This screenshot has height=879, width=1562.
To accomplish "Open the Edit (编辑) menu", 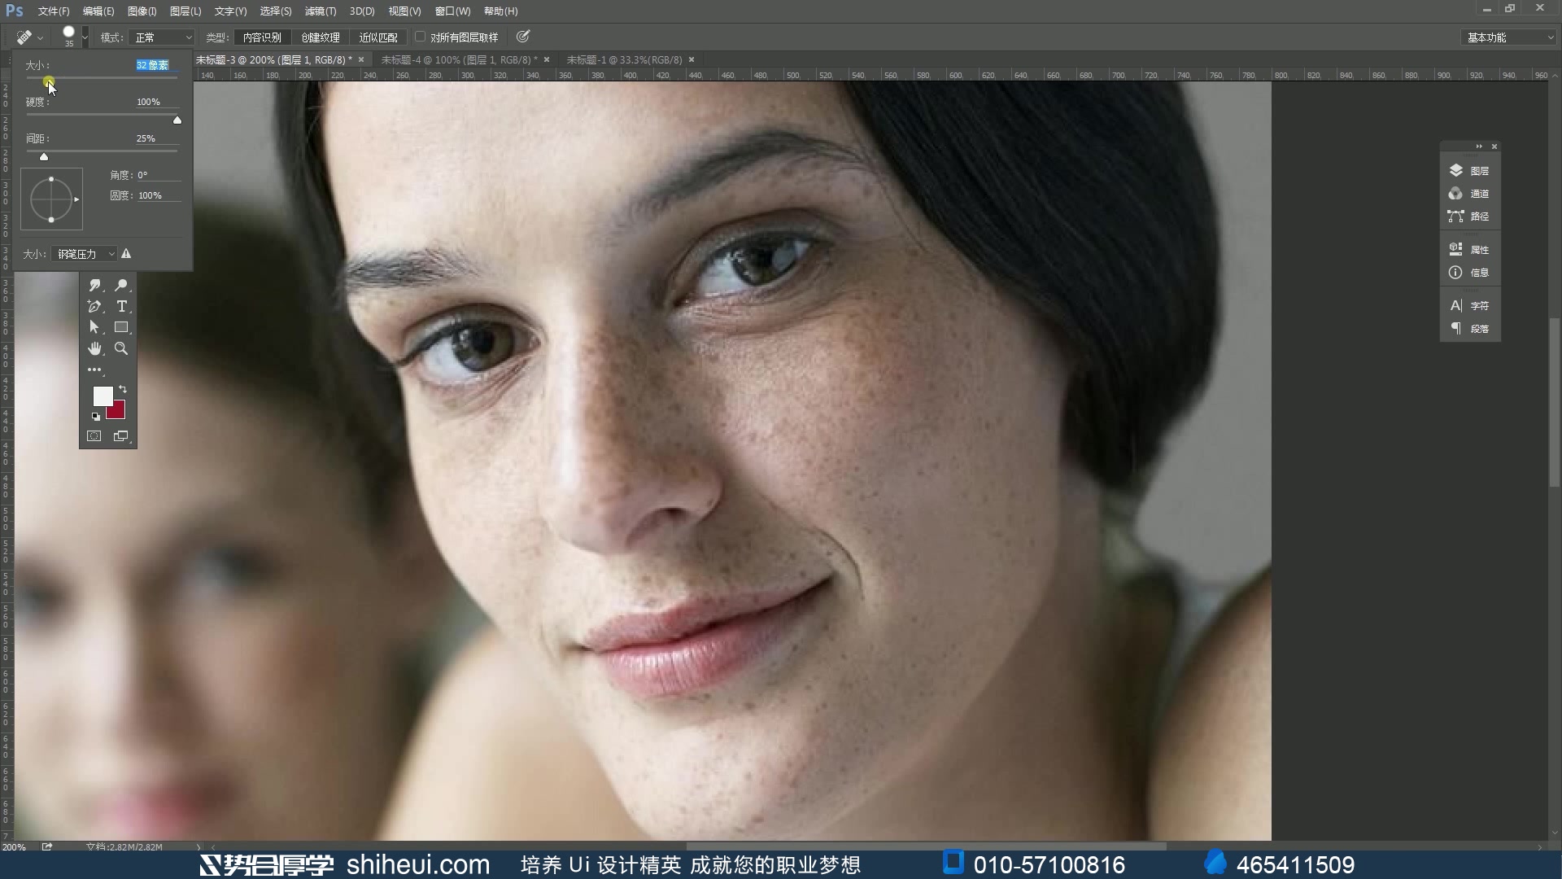I will [98, 11].
